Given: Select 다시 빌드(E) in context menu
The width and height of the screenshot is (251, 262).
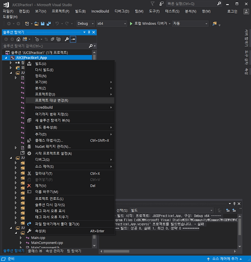Looking at the screenshot, I should 70,70.
